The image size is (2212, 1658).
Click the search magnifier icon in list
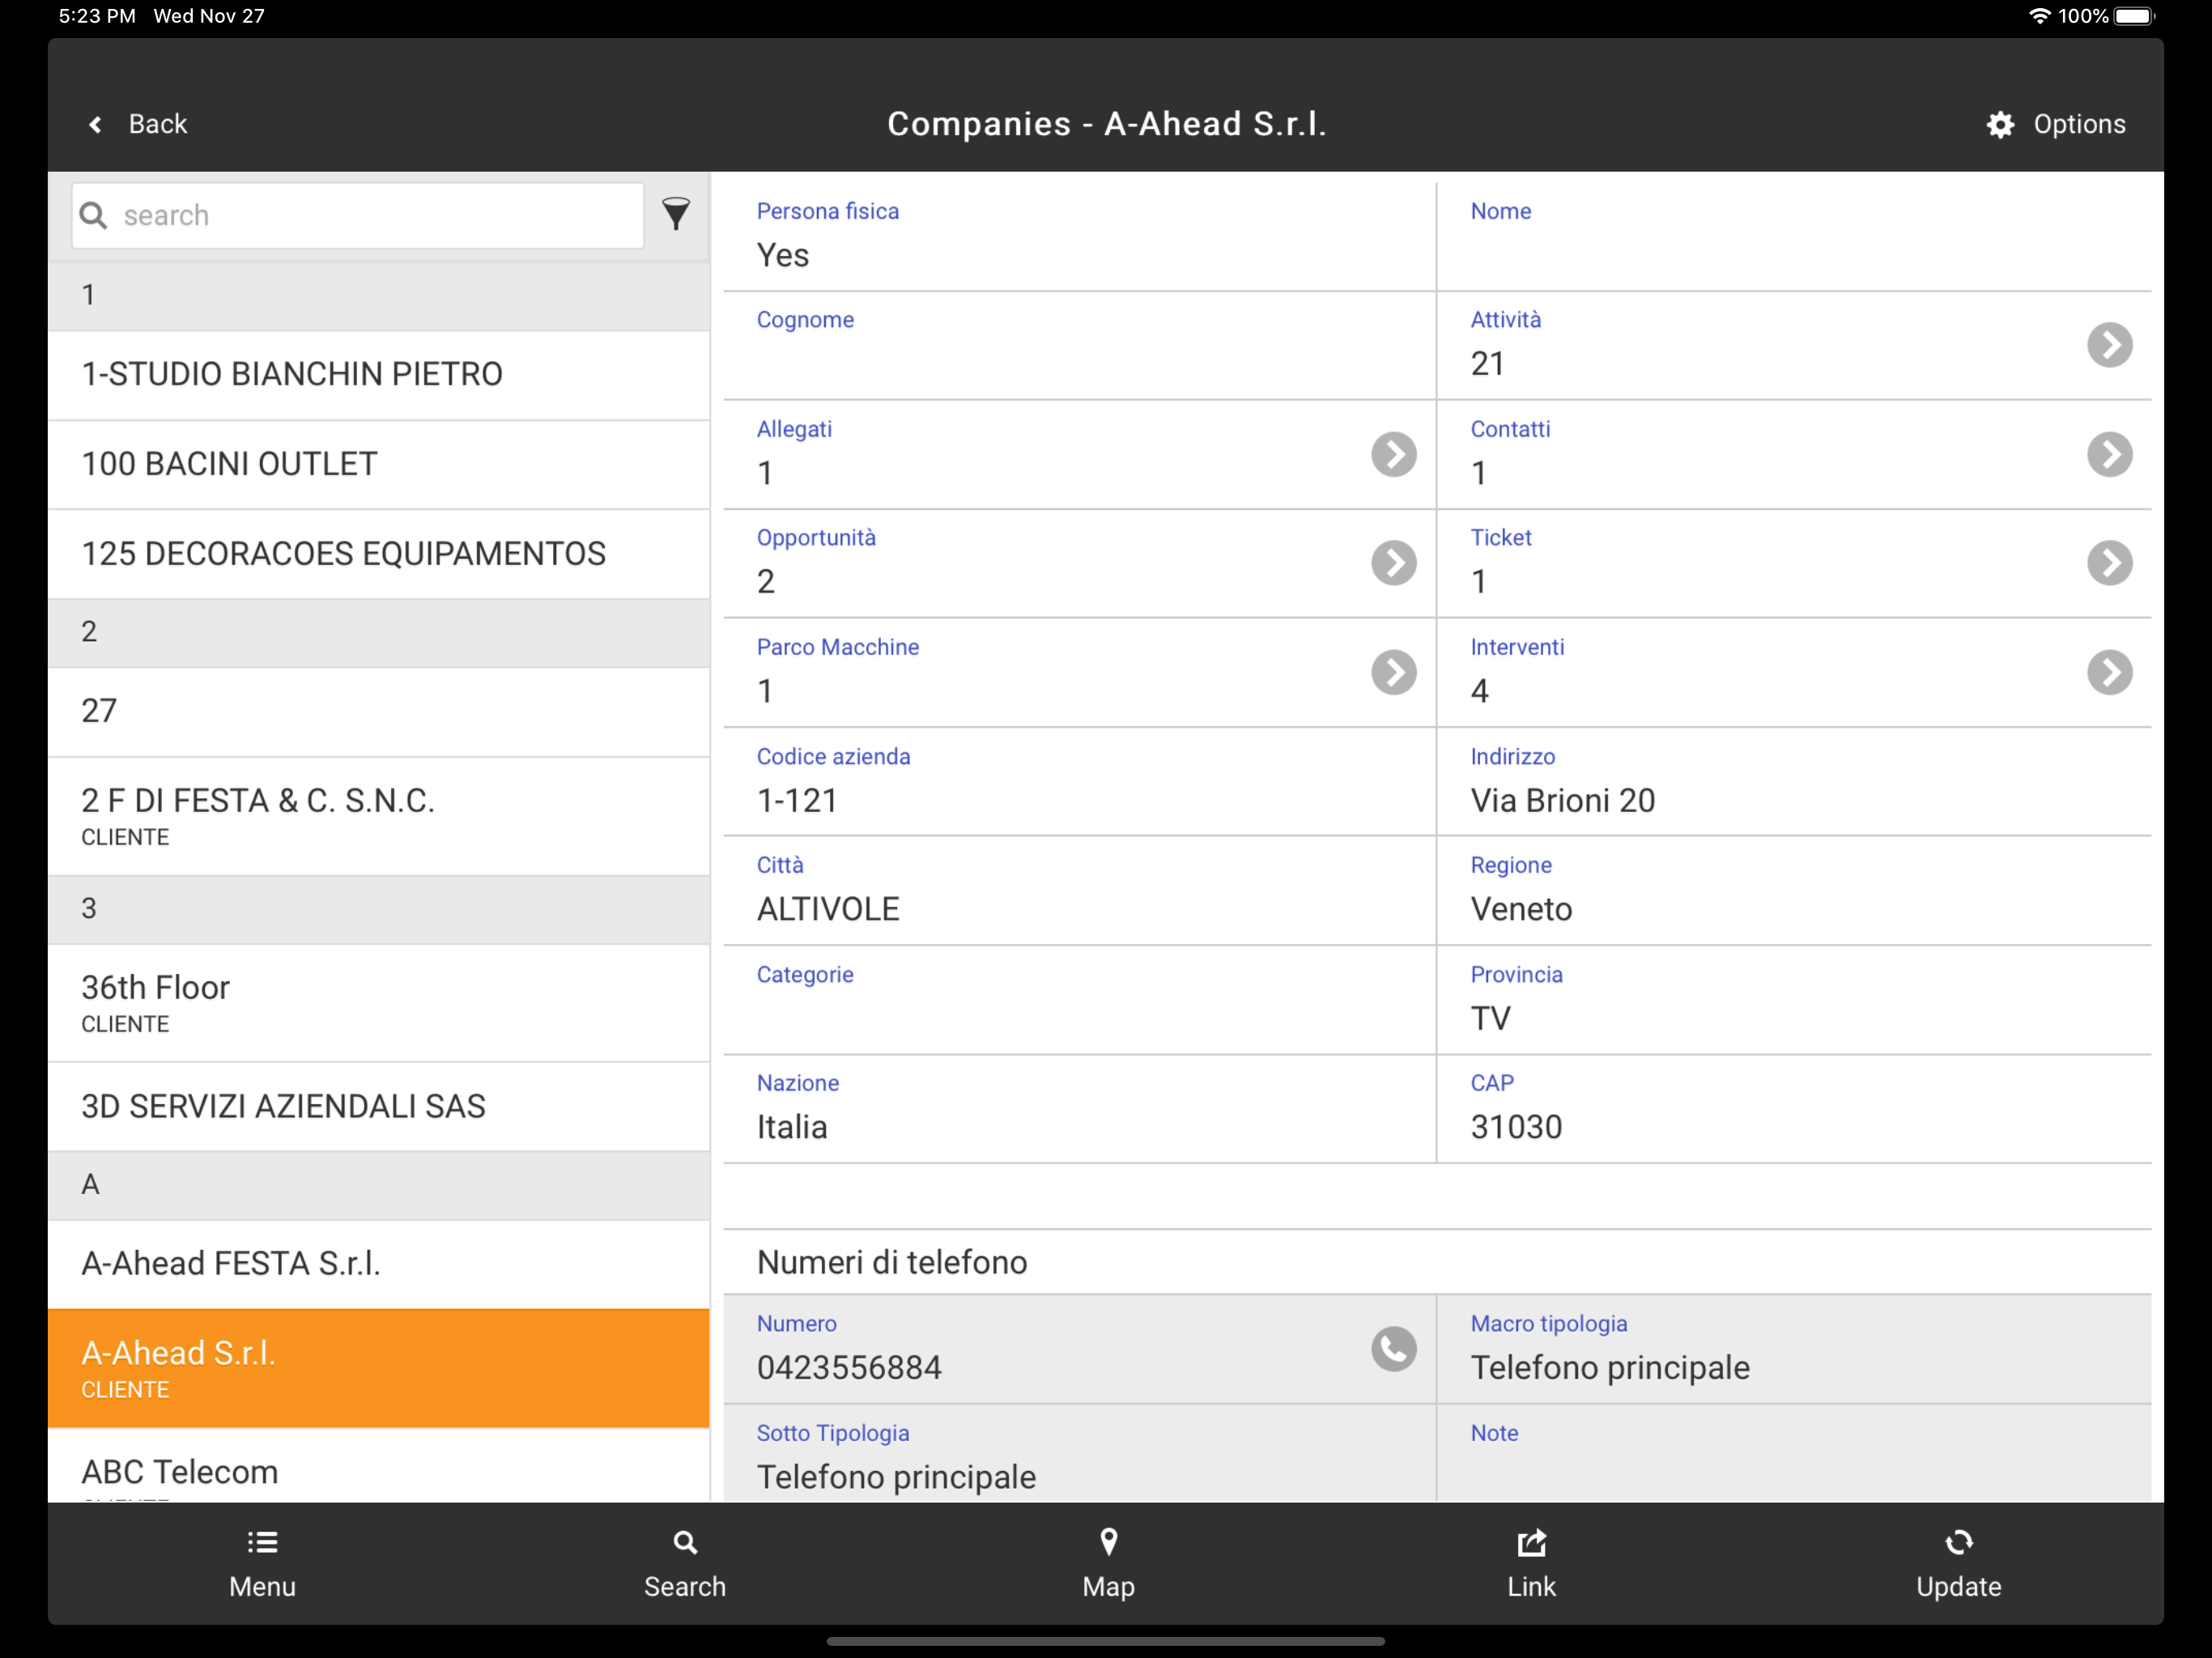(93, 215)
